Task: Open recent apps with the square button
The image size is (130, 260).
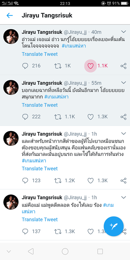Action: pyautogui.click(x=100, y=251)
